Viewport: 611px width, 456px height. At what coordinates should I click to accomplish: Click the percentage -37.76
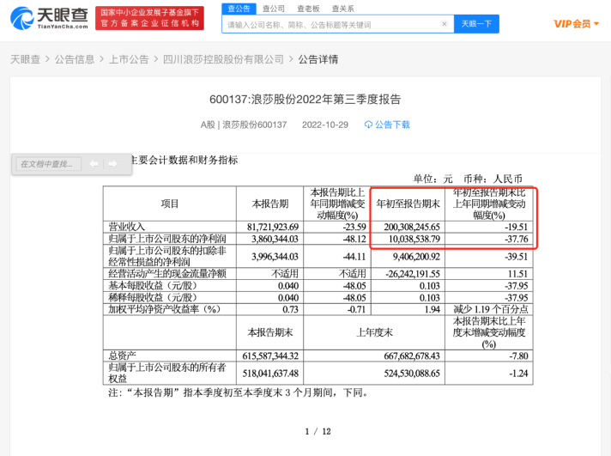coord(517,239)
